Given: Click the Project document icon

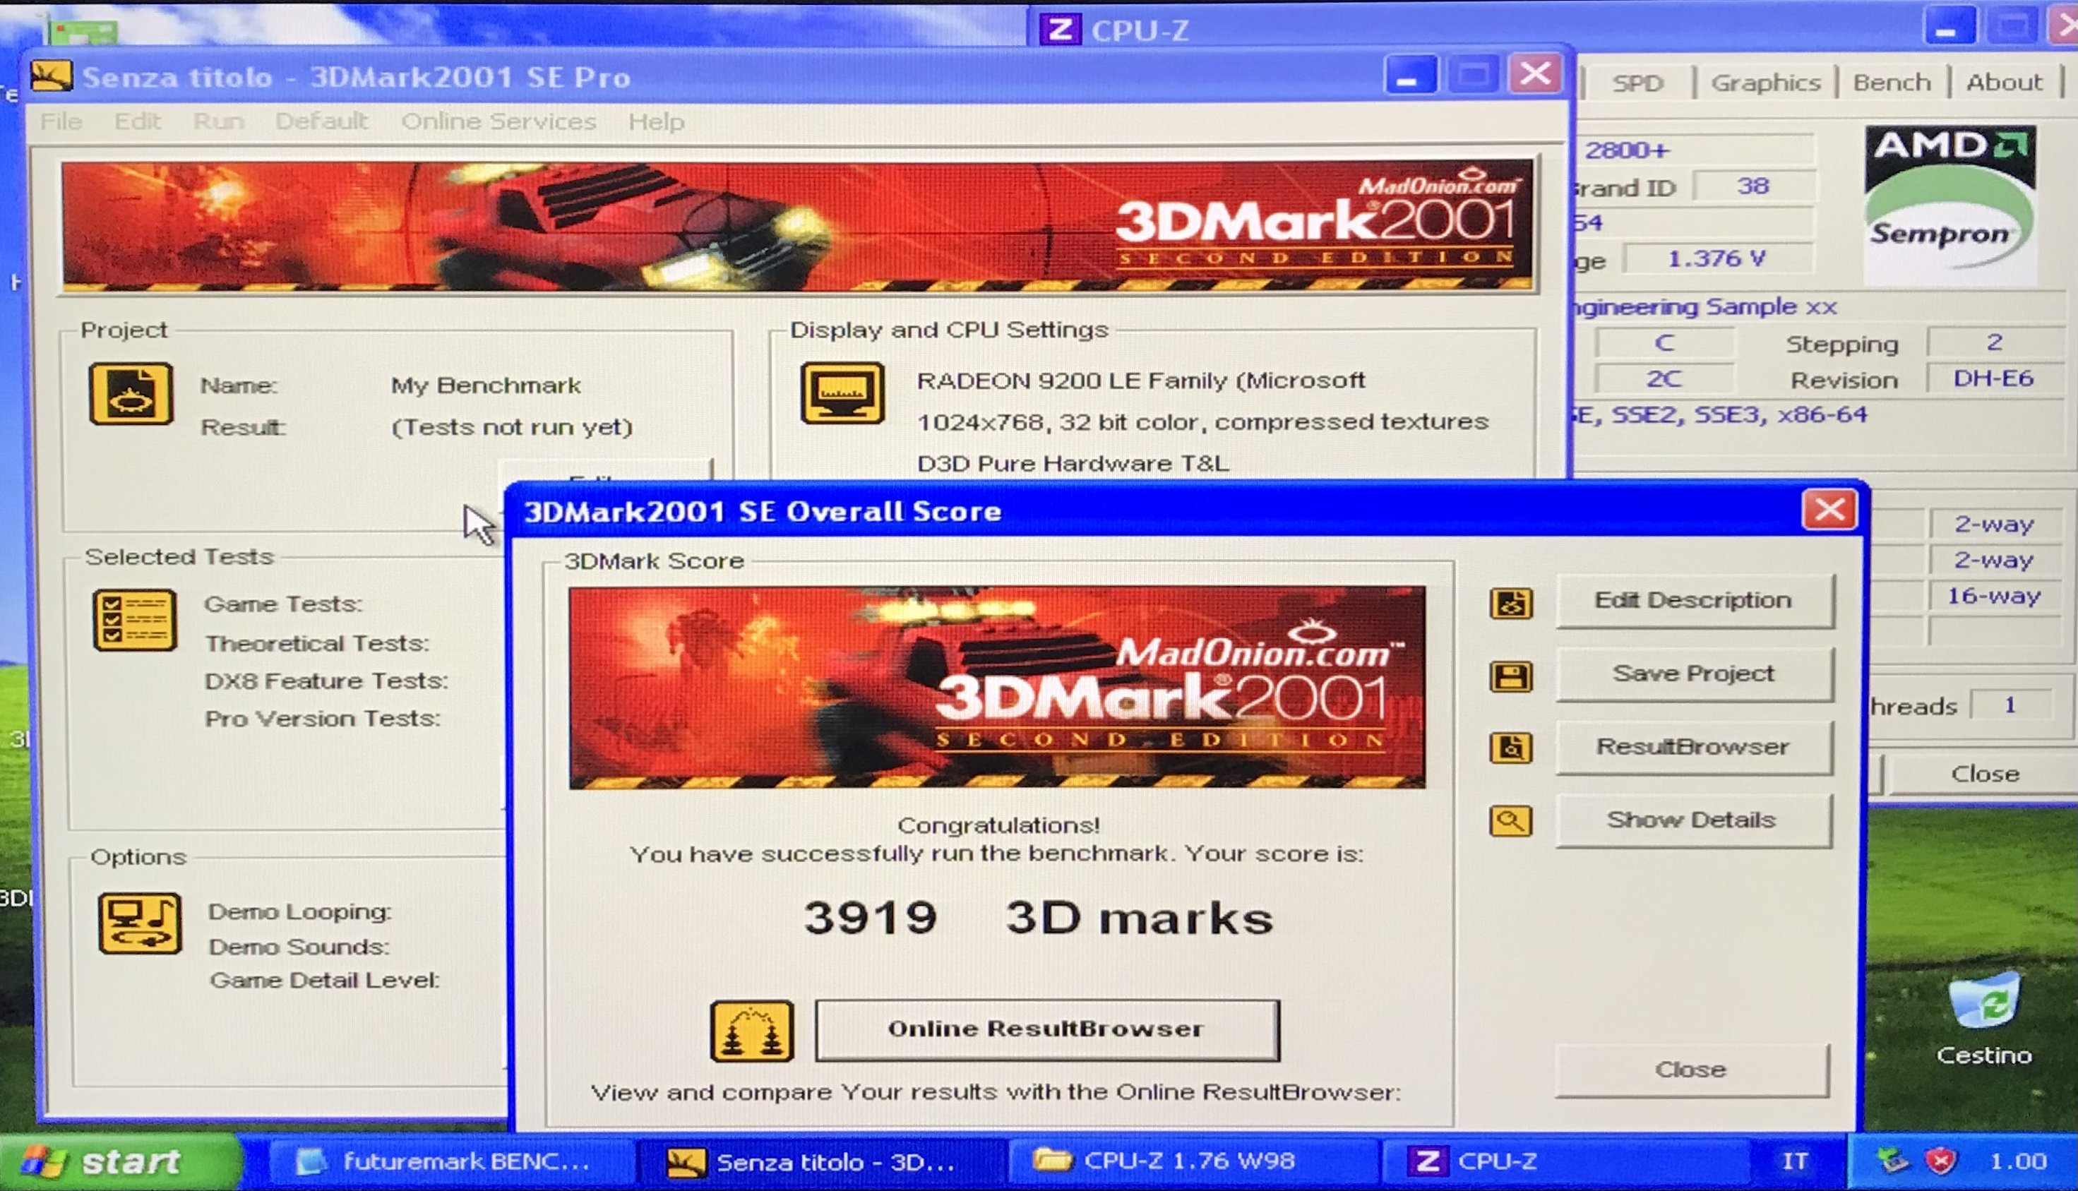Looking at the screenshot, I should 131,394.
